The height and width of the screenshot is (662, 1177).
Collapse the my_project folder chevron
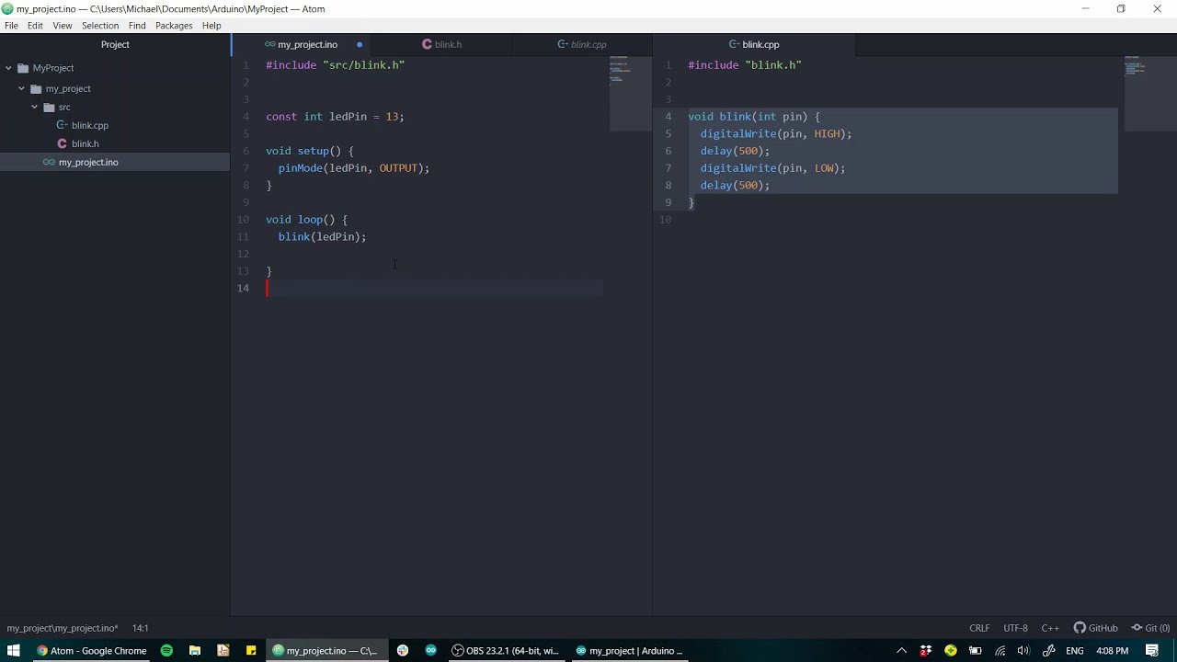[21, 88]
